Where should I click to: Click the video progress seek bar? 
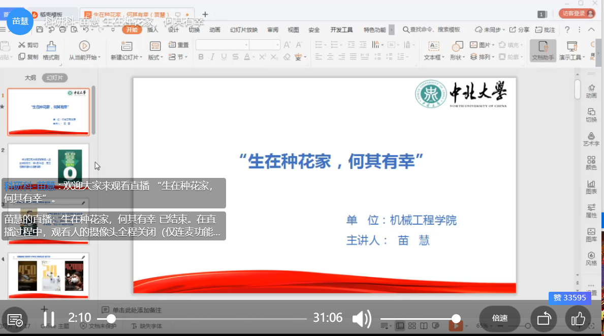[x=208, y=319]
